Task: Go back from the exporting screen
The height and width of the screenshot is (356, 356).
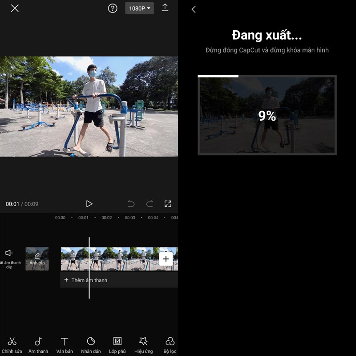Action: tap(194, 9)
